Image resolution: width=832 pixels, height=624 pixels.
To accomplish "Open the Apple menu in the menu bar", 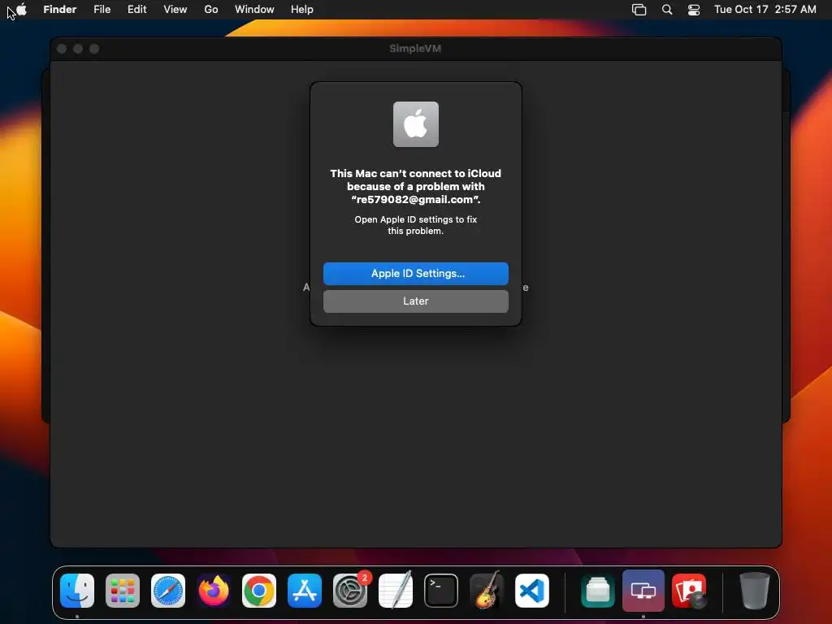I will [x=21, y=9].
